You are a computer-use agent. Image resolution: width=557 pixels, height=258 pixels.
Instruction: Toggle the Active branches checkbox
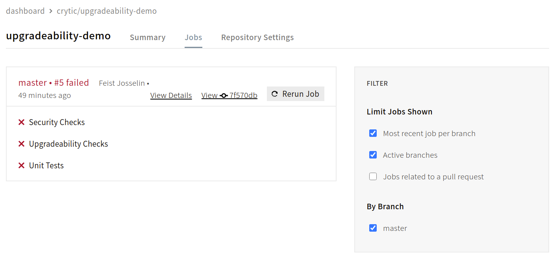[373, 155]
